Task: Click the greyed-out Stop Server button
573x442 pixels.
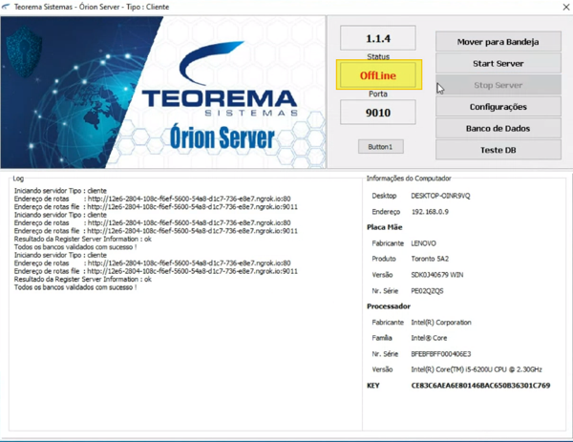Action: point(499,85)
